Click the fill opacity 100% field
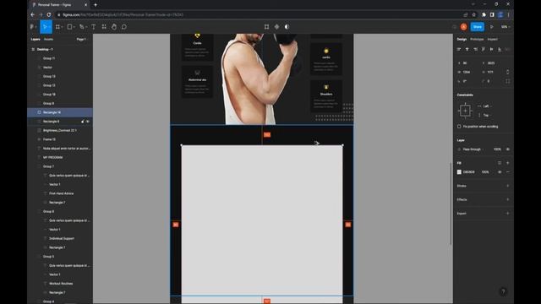This screenshot has width=541, height=304. [485, 172]
